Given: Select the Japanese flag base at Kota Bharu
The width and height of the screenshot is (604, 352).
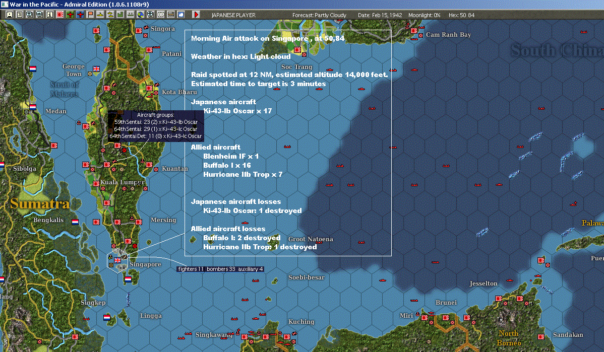Looking at the screenshot, I should coord(149,88).
